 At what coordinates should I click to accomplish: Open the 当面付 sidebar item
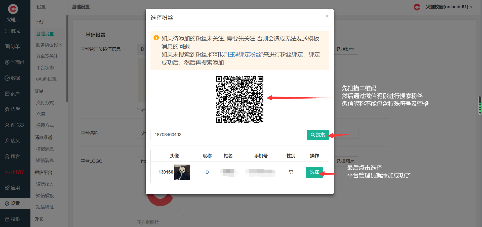click(x=14, y=62)
